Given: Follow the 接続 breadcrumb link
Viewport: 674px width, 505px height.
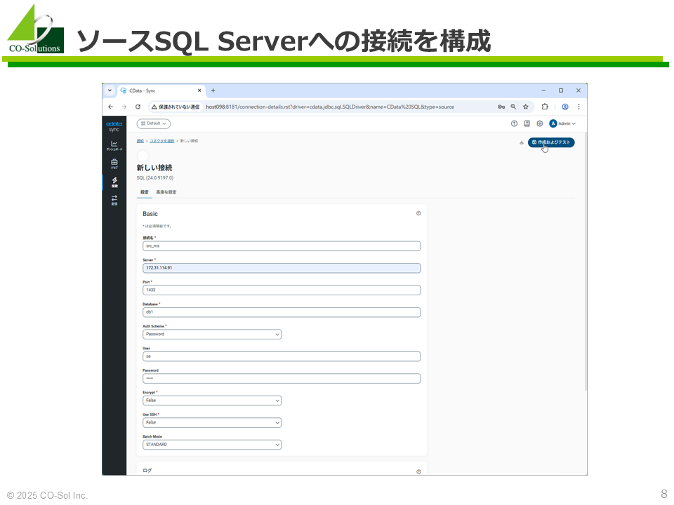Looking at the screenshot, I should (x=140, y=141).
